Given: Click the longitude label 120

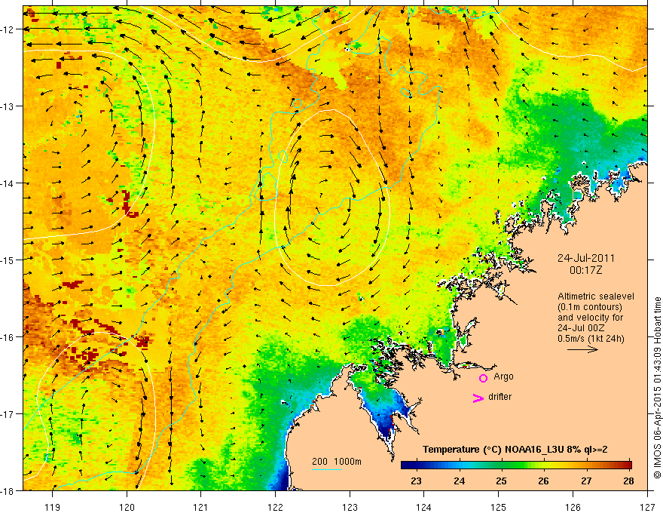Looking at the screenshot, I should [127, 507].
